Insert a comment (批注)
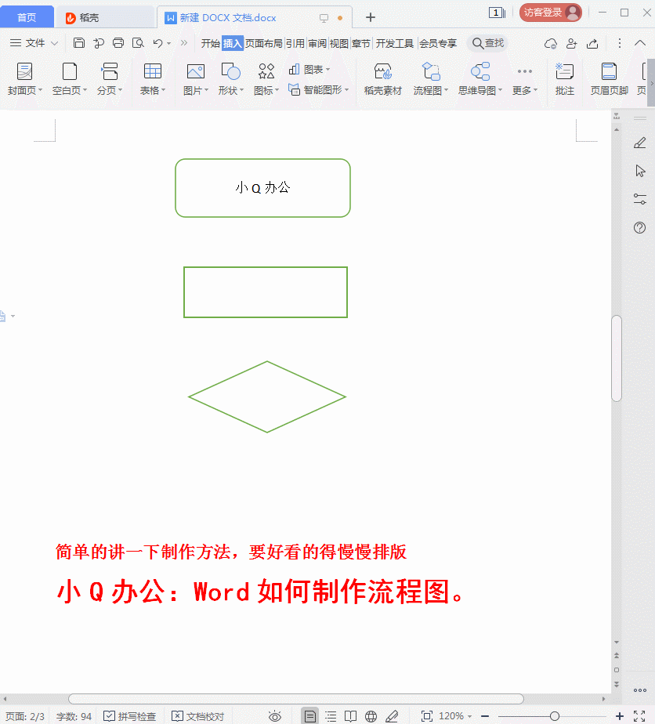Screen dimensions: 655x724 coord(565,79)
